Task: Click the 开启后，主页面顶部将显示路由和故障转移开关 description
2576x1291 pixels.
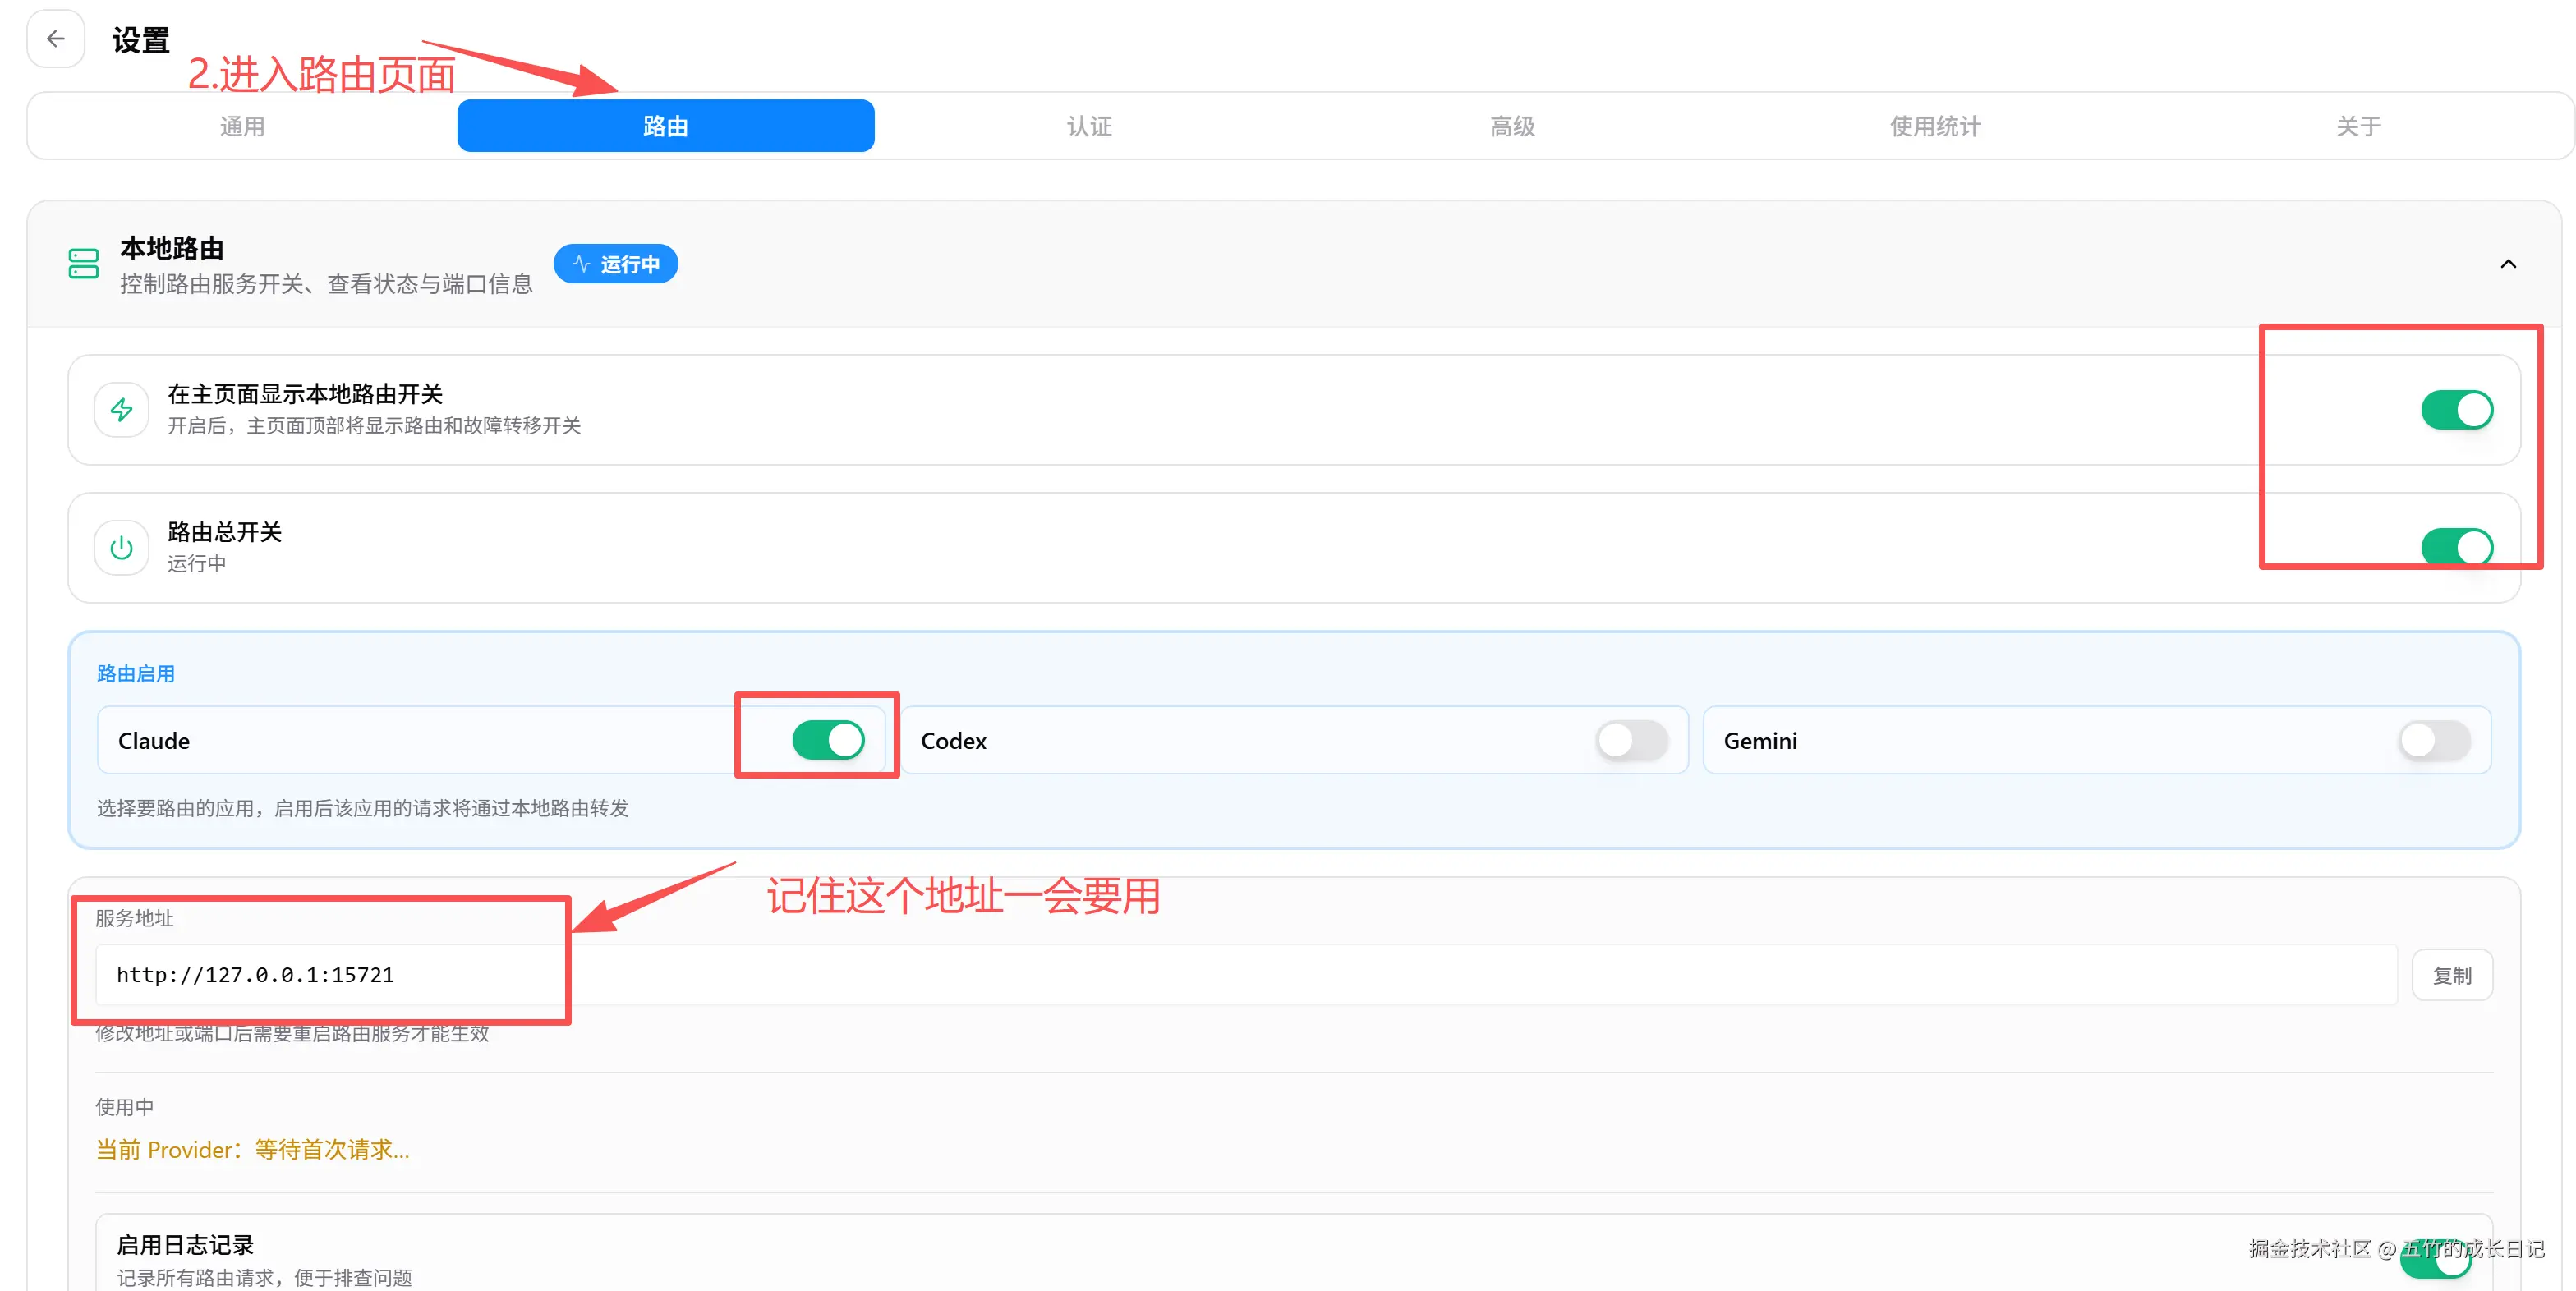Action: (x=374, y=426)
